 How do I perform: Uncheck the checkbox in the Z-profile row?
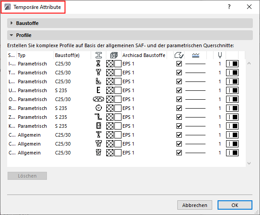pos(179,117)
